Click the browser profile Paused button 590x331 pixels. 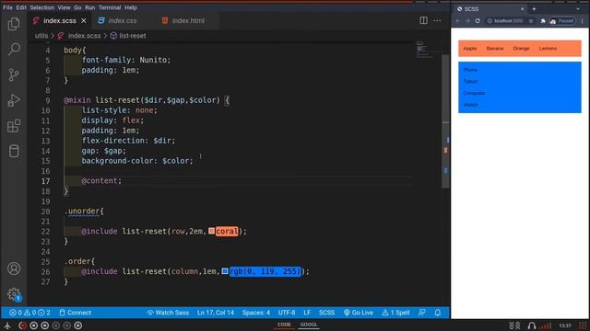[x=562, y=21]
